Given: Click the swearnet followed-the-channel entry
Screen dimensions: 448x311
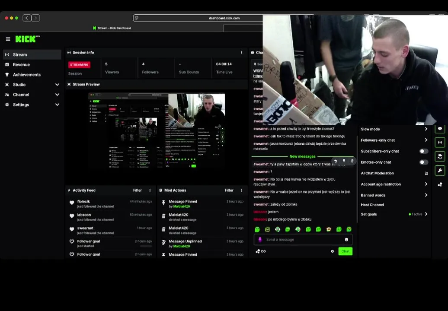Looking at the screenshot, I should pos(111,230).
